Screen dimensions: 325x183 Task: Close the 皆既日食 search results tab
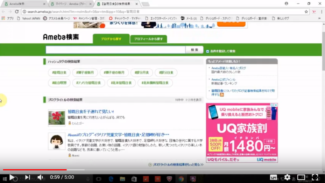(x=136, y=4)
